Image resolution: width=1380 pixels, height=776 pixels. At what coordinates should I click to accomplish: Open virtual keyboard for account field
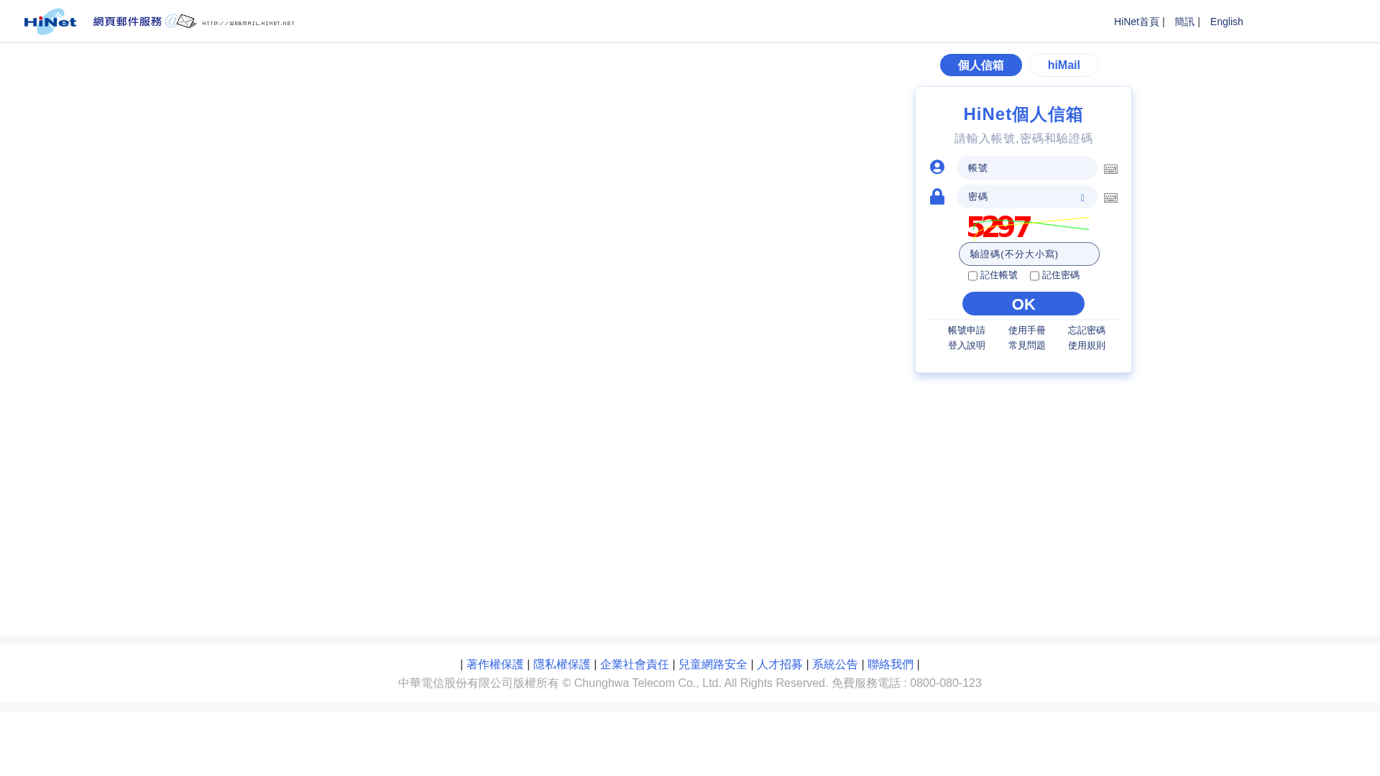point(1110,170)
